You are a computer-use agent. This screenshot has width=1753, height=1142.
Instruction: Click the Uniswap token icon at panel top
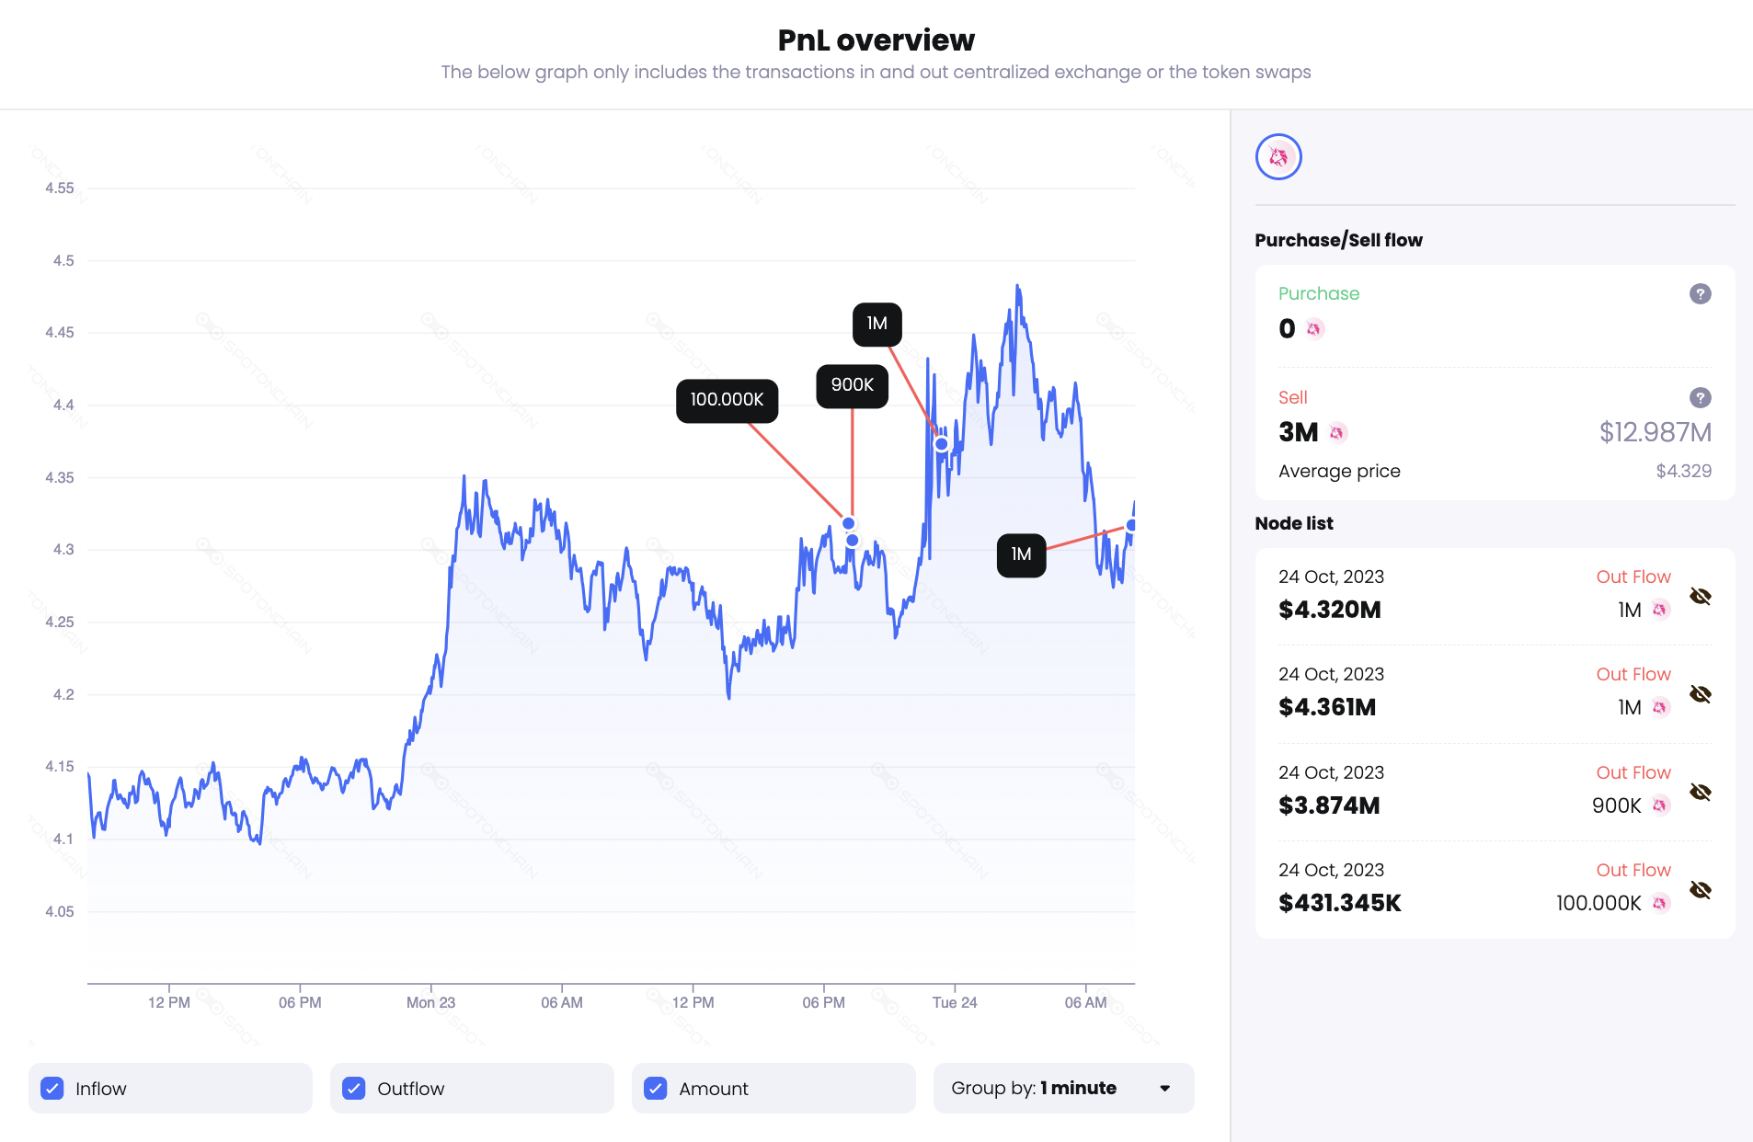coord(1278,157)
